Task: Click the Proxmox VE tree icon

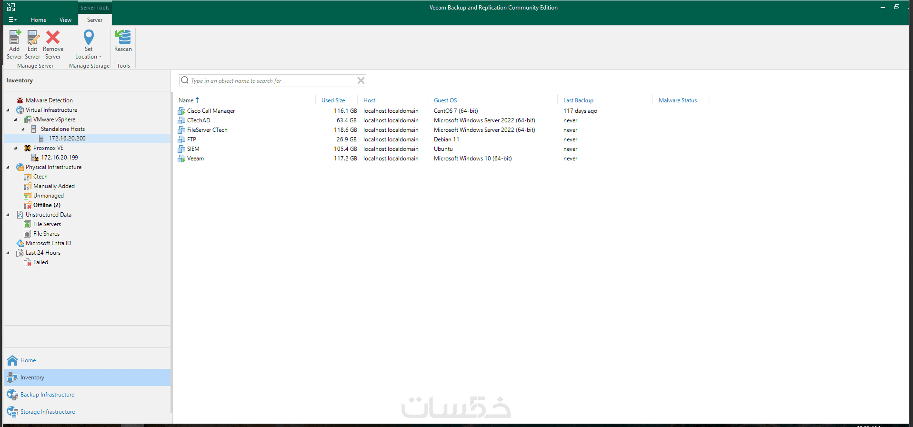Action: pos(28,148)
